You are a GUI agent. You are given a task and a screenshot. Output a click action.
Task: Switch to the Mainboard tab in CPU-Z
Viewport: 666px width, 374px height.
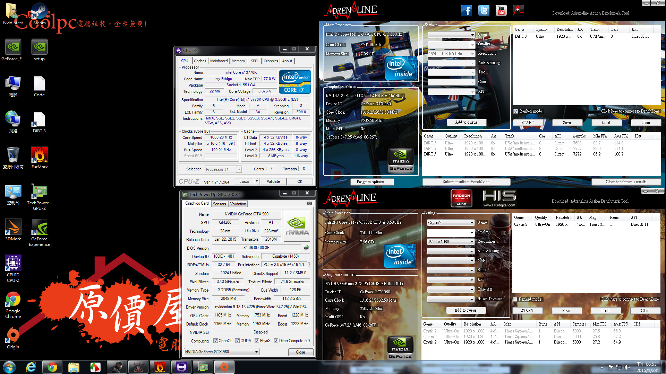coord(219,61)
